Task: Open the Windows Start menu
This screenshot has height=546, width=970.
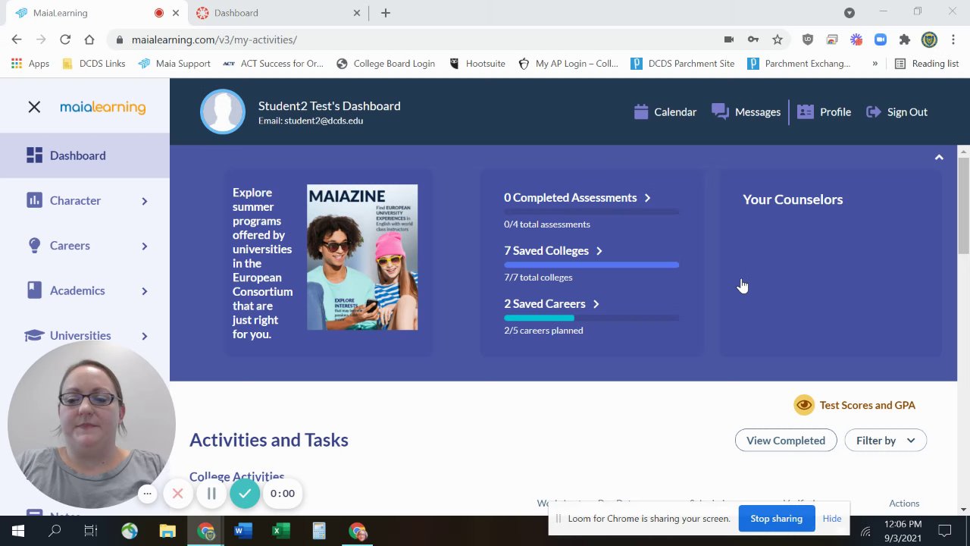Action: (18, 531)
